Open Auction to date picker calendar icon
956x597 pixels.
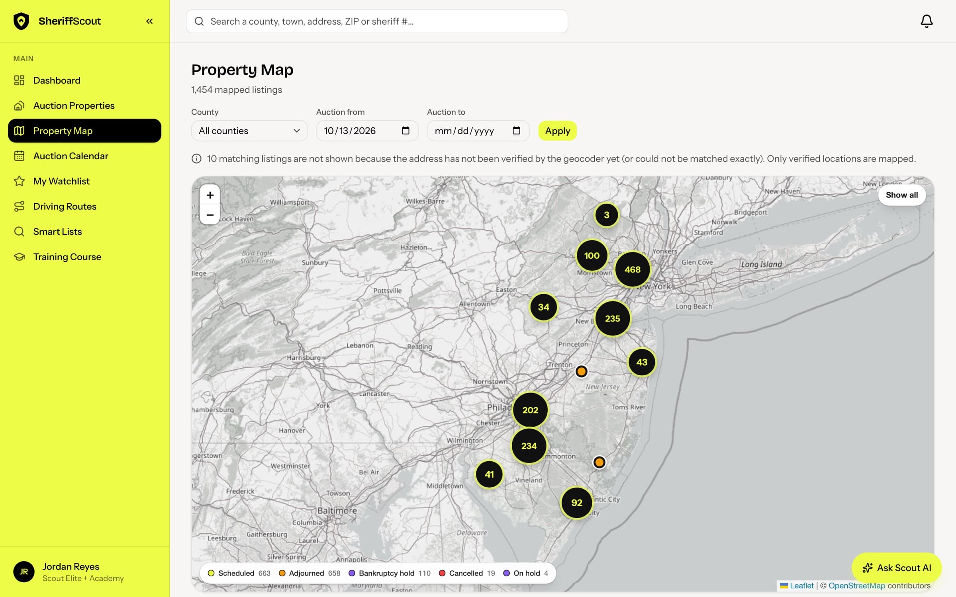pos(516,131)
